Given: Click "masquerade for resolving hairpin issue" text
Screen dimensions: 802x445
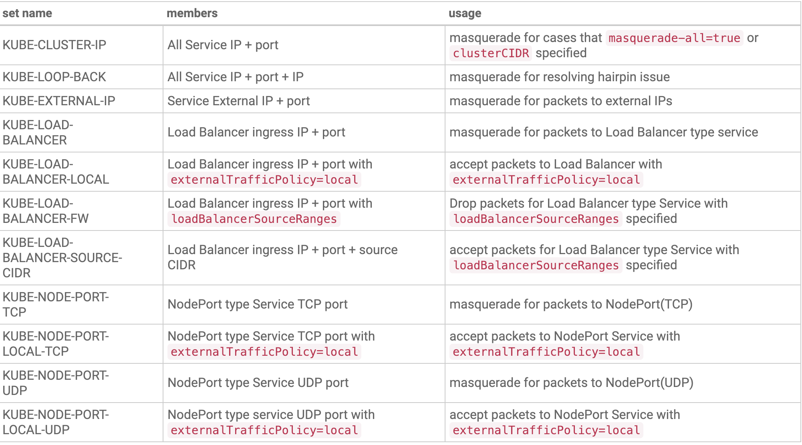Looking at the screenshot, I should (559, 77).
